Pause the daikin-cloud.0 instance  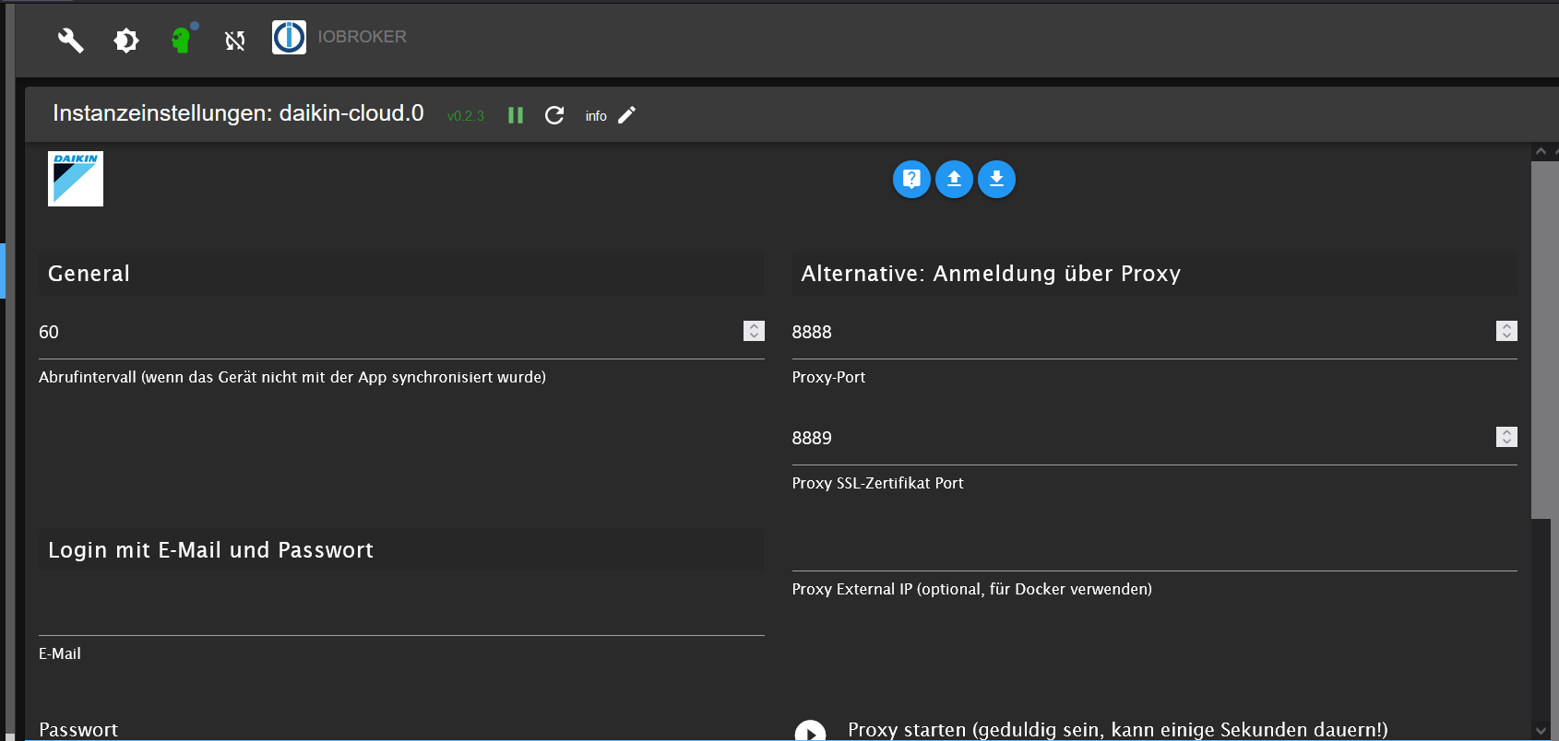[516, 115]
